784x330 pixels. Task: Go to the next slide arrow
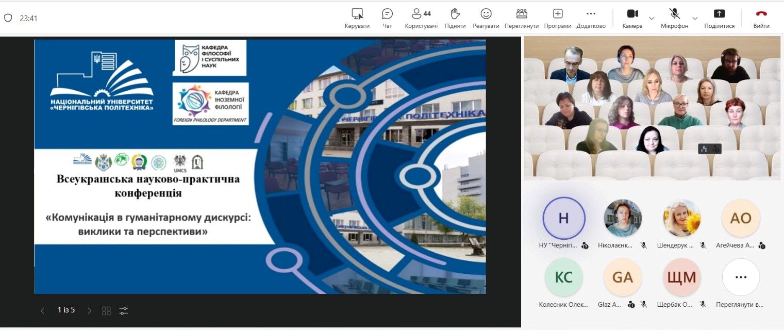89,310
